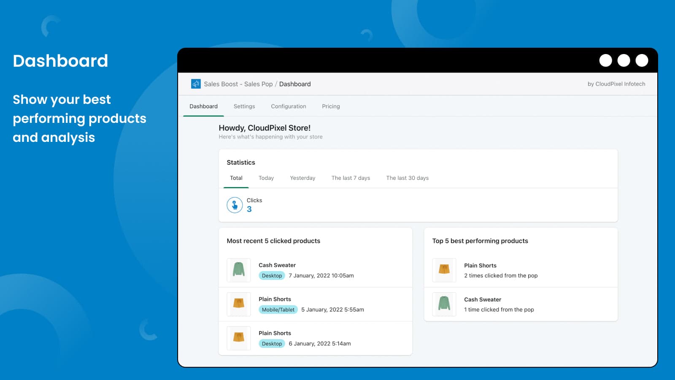This screenshot has height=380, width=675.
Task: Show statistics for Today
Action: coord(266,178)
